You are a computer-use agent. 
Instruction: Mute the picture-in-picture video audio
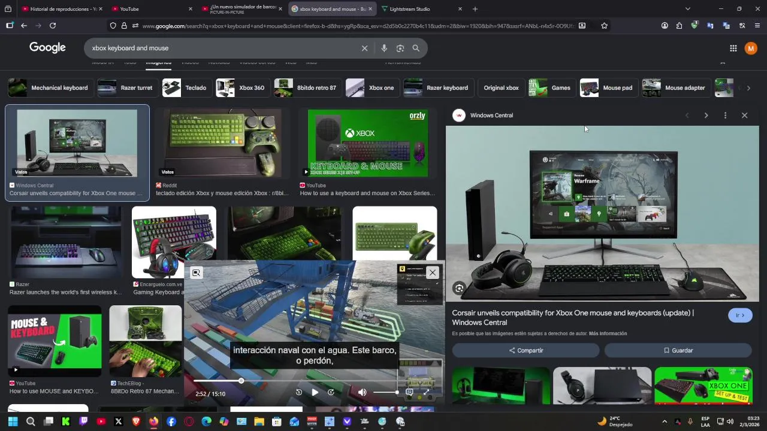(362, 392)
